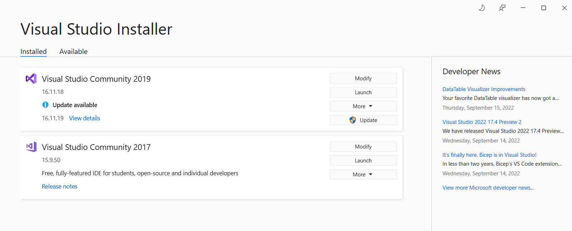Click the shield icon on the Update button

353,120
